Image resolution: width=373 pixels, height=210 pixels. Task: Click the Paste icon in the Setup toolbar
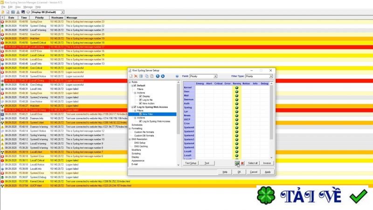pos(152,76)
